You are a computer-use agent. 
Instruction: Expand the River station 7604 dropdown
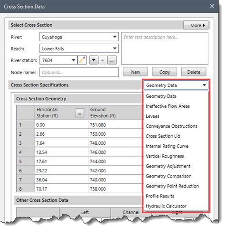pos(73,60)
